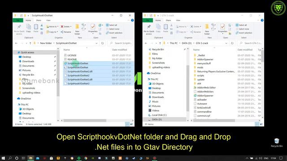The width and height of the screenshot is (287, 161).
Task: Open Downloads in ScriptHookVDotNet window sidebar
Action: pyautogui.click(x=28, y=61)
